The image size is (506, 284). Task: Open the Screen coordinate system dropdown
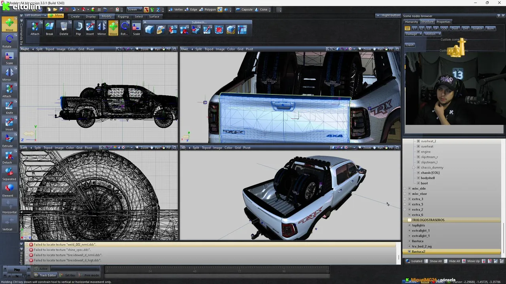coord(134,9)
